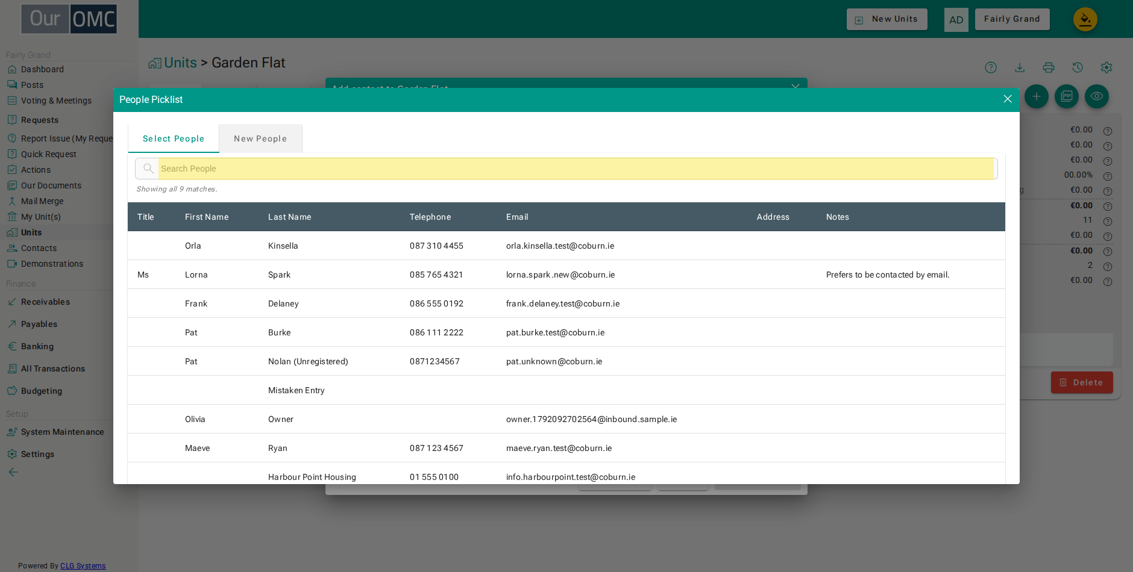Click the theme paint bucket icon
The image size is (1133, 572).
(1085, 19)
